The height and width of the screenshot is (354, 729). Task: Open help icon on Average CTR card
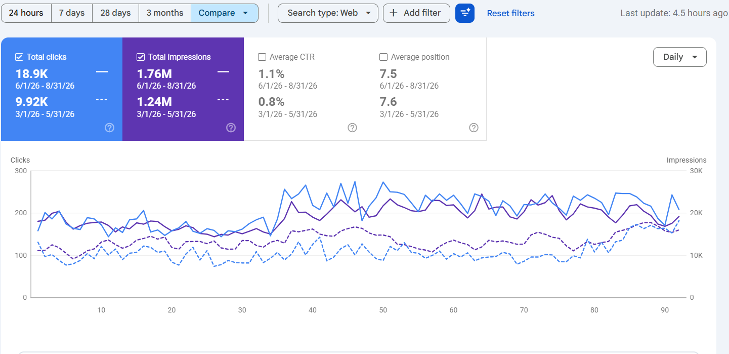(352, 128)
